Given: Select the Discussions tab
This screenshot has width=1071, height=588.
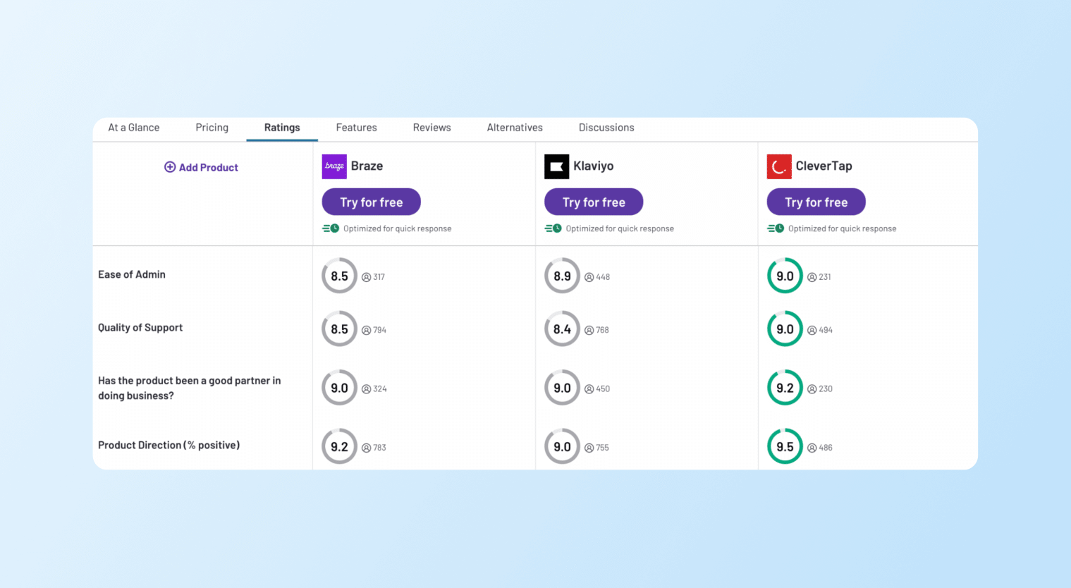Looking at the screenshot, I should tap(606, 128).
